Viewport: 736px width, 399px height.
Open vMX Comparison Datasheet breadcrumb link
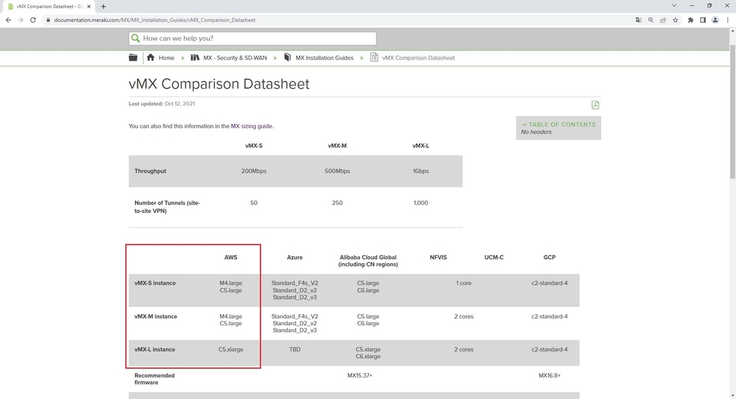point(418,58)
